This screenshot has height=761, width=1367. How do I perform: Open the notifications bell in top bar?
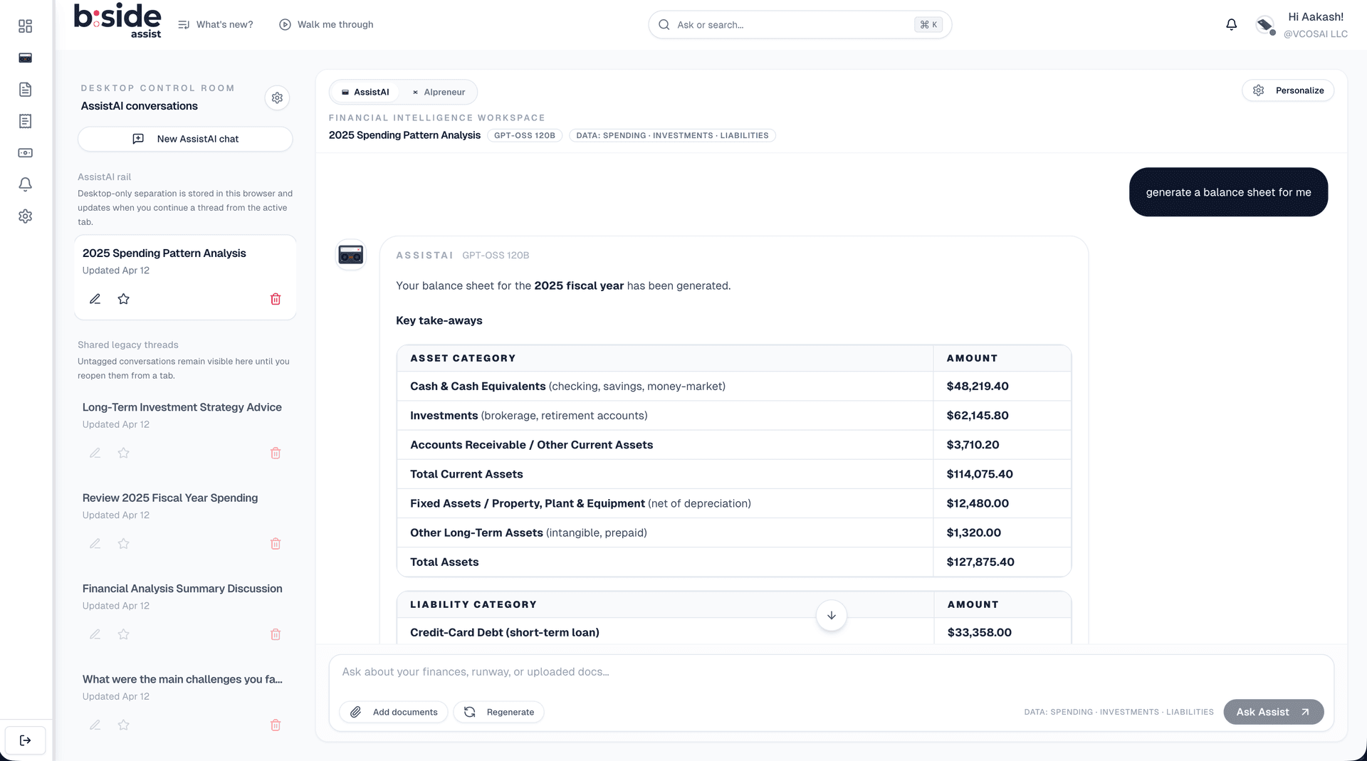click(x=1231, y=25)
